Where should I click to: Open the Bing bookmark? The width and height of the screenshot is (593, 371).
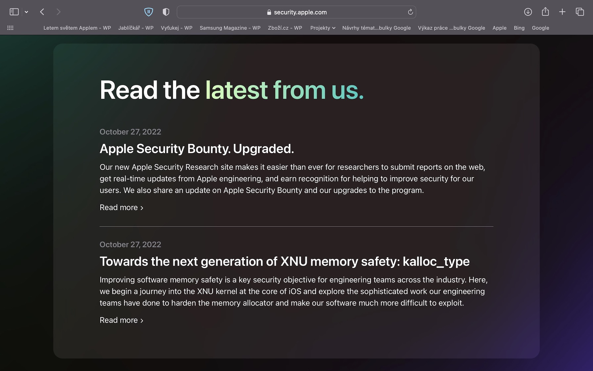519,28
